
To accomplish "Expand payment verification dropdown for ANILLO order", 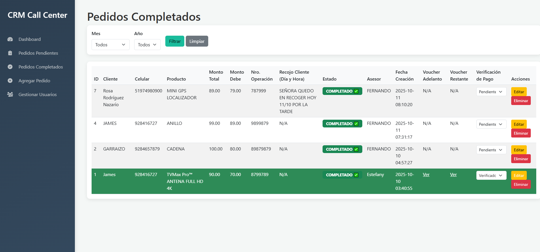I will click(491, 124).
